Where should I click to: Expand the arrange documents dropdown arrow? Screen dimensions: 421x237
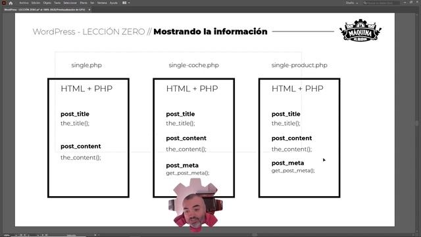click(129, 3)
